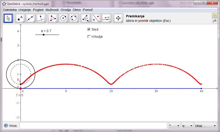This screenshot has width=220, height=132.
Task: Open input help question mark icon
Action: coord(6,125)
